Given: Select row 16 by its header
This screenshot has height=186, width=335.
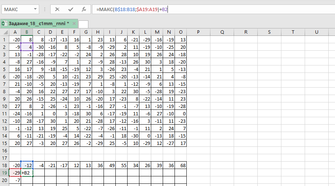Looking at the screenshot, I should pos(4,151).
